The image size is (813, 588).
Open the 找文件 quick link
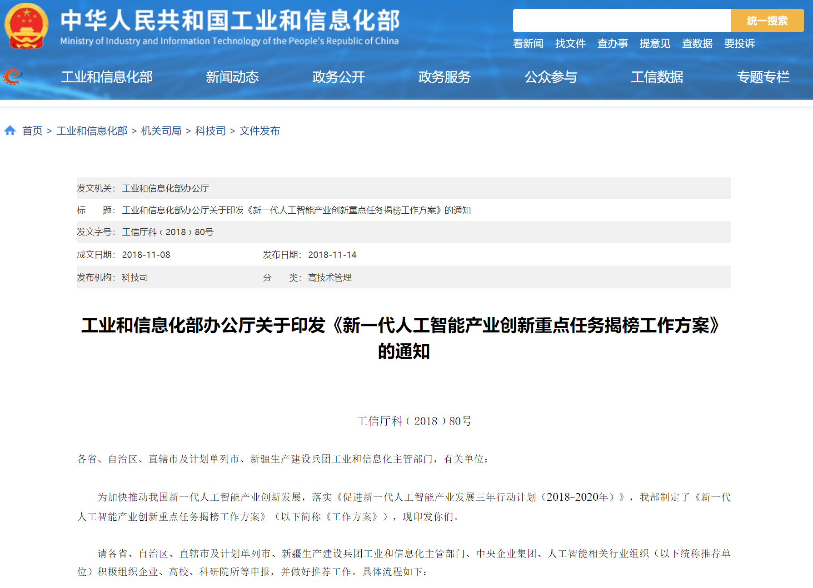click(570, 44)
